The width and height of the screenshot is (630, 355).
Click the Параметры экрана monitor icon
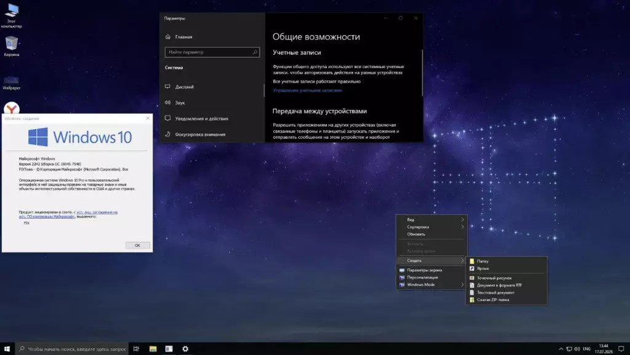[402, 270]
